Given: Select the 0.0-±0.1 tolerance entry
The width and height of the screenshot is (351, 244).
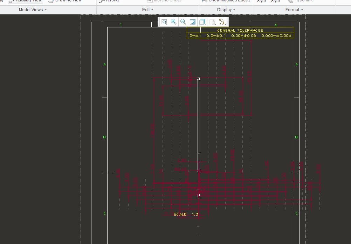Looking at the screenshot, I should click(x=216, y=36).
